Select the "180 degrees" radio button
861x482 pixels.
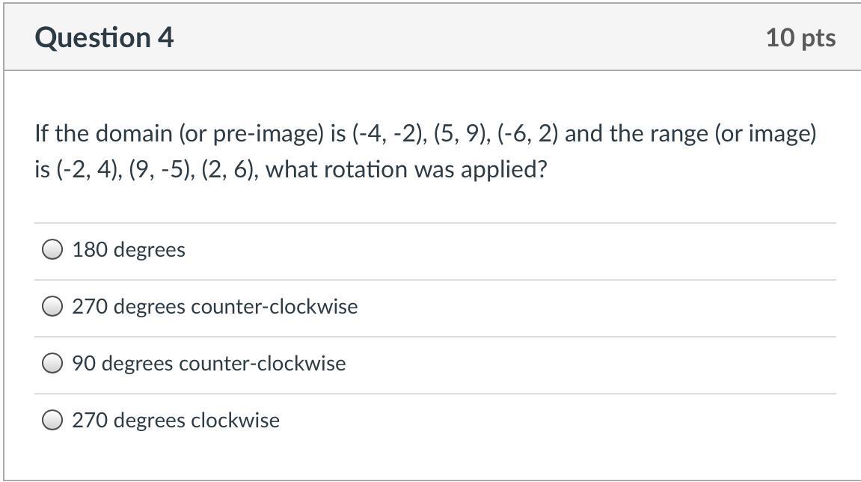tap(52, 250)
